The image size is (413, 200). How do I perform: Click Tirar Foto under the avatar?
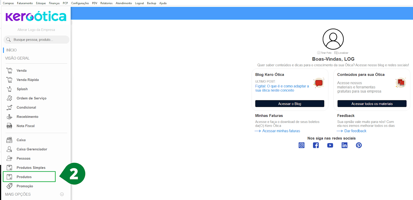coord(324,53)
